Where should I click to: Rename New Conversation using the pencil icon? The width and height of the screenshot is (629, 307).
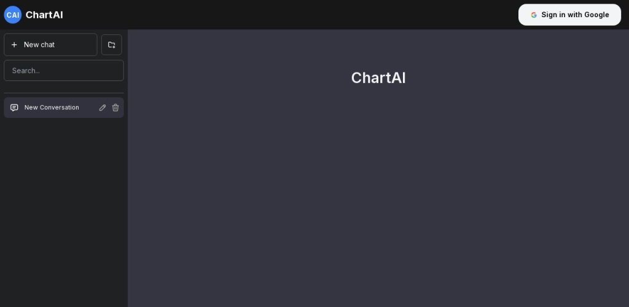click(103, 107)
